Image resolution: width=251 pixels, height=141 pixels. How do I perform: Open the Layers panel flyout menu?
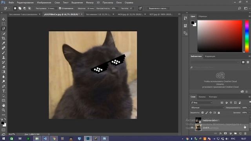click(x=249, y=97)
